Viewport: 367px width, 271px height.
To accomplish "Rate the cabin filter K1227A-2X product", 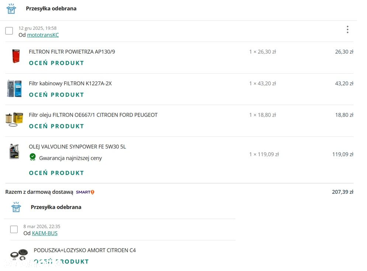I will click(56, 95).
